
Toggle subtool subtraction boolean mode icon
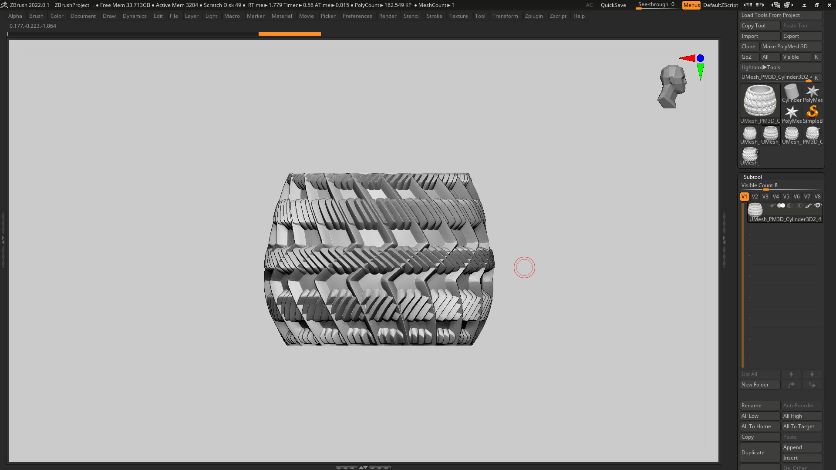(790, 205)
